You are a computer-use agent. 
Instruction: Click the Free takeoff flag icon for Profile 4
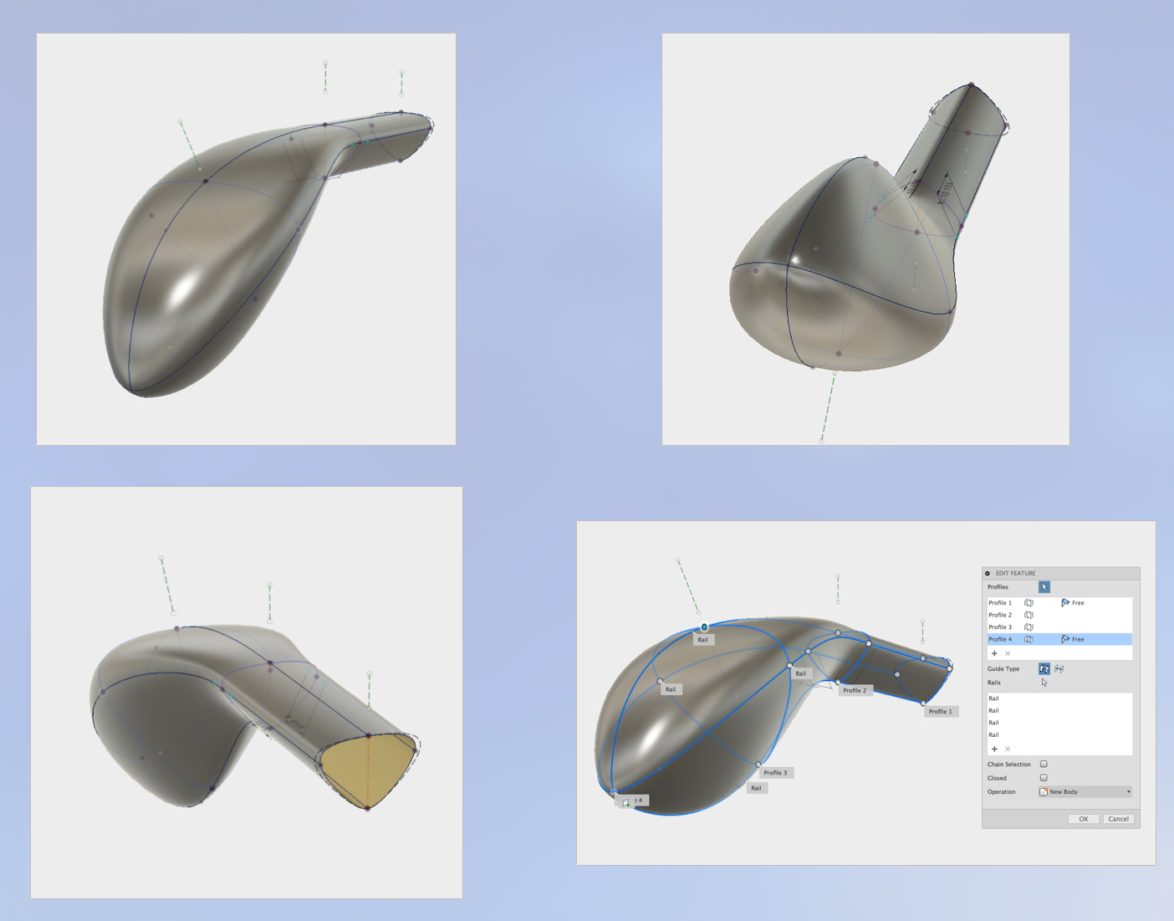[x=1065, y=639]
